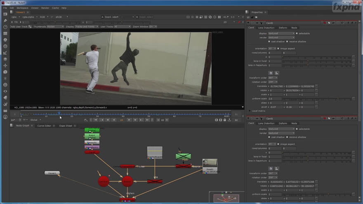Open the Deep nodes toolbar icon
363x204 pixels.
(5, 85)
